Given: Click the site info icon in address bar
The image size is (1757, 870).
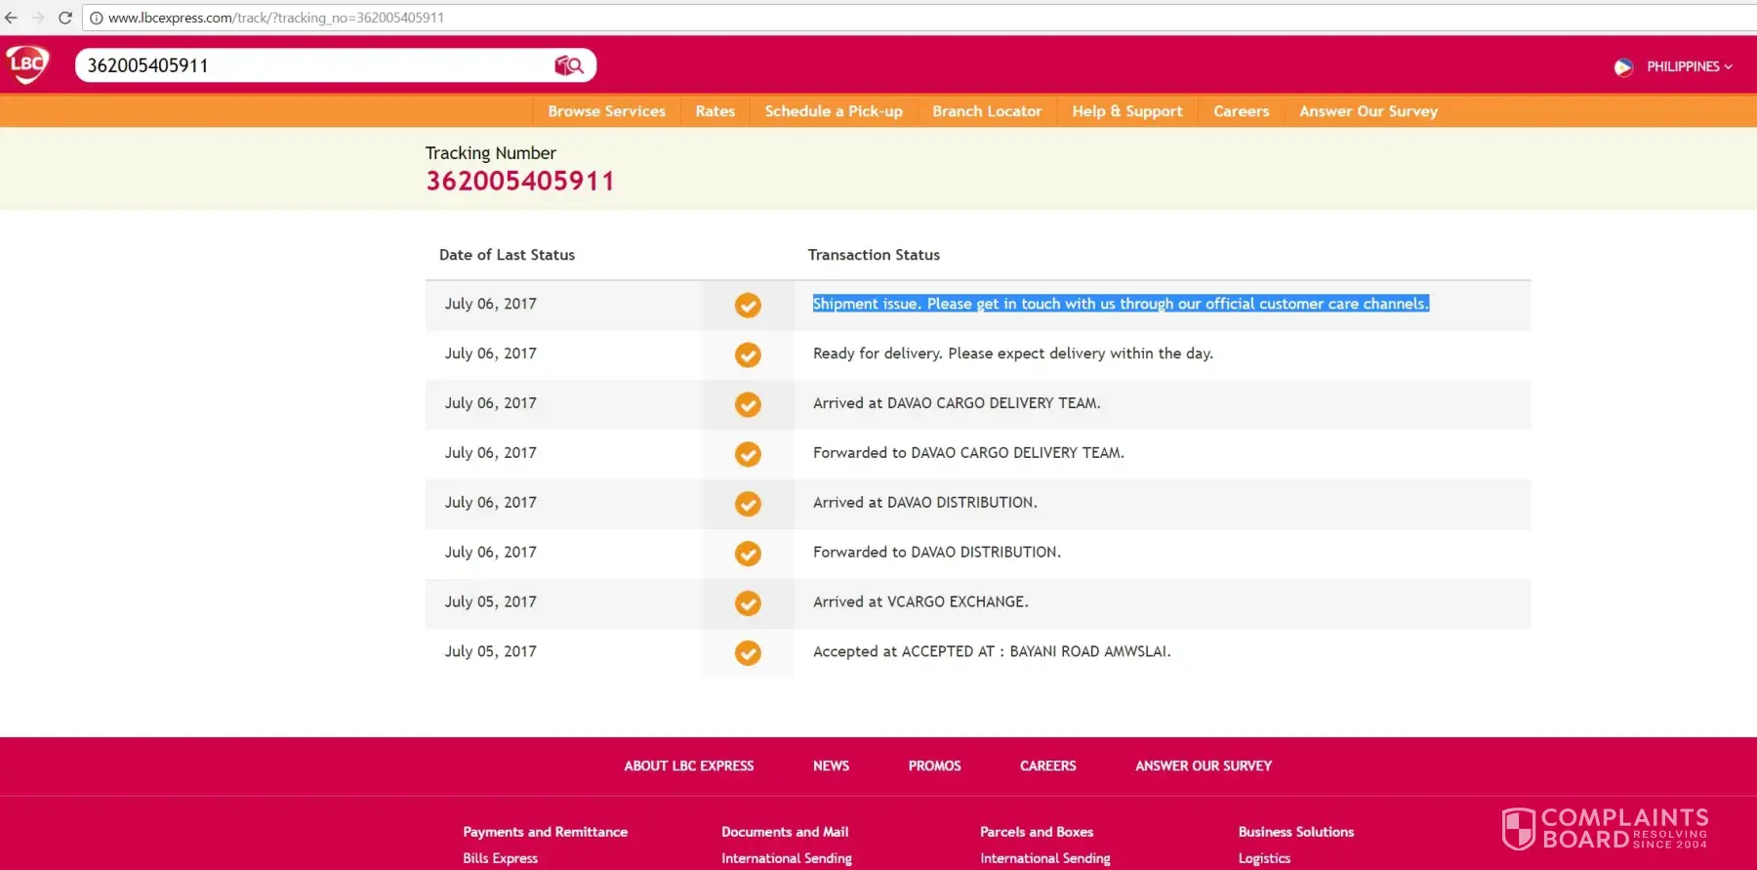Looking at the screenshot, I should (97, 18).
